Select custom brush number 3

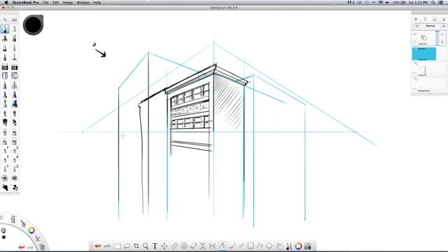pyautogui.click(x=5, y=159)
